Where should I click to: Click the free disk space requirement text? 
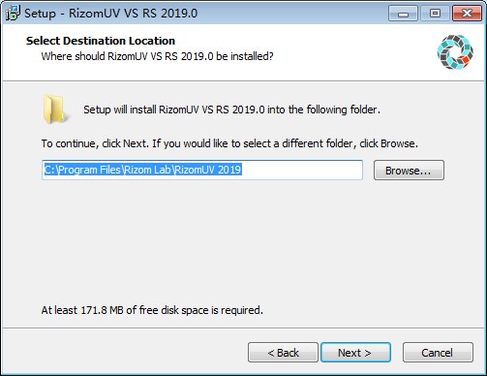pyautogui.click(x=152, y=310)
